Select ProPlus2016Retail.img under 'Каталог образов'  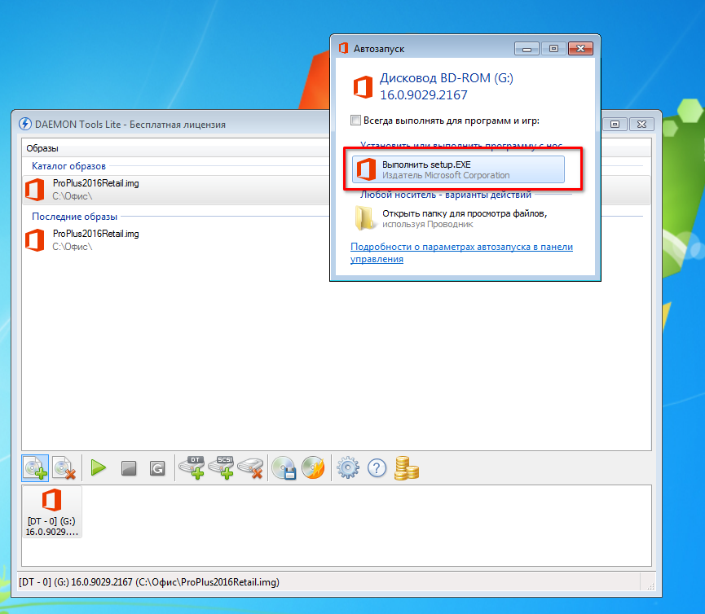95,189
